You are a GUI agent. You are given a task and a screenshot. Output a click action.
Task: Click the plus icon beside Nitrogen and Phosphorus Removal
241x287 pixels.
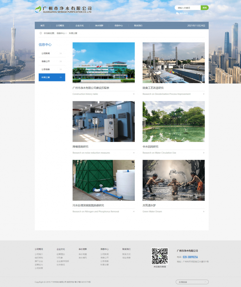133,211
